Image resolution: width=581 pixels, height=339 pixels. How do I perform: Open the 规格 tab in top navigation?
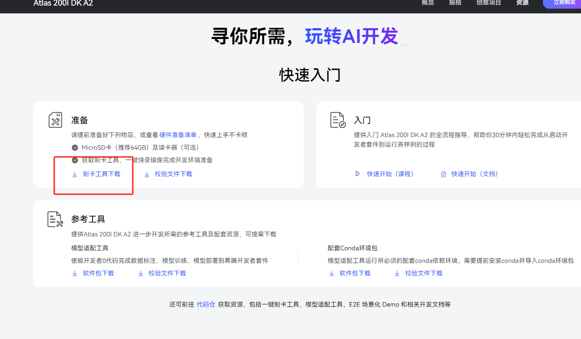point(455,3)
